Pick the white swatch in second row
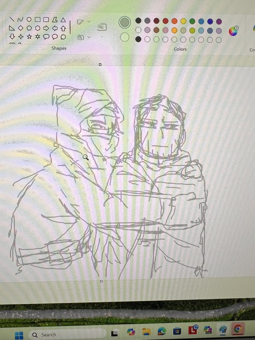This screenshot has height=340, width=255. coord(138,30)
